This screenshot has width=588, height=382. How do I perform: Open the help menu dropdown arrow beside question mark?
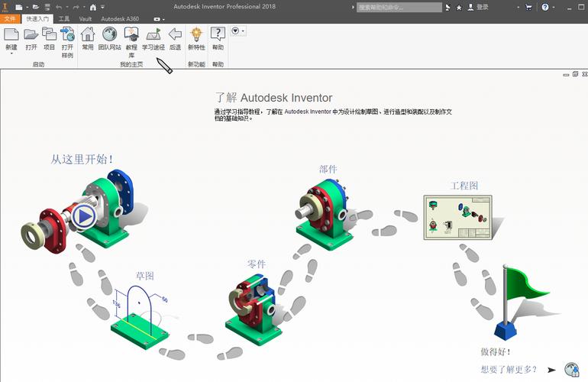tap(554, 8)
